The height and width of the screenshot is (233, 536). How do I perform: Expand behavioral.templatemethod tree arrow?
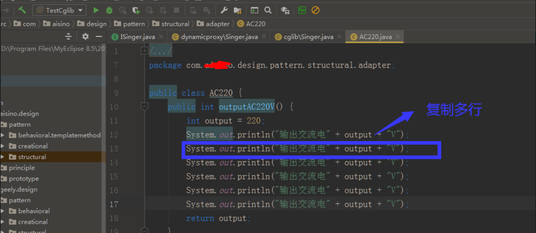(x=3, y=135)
